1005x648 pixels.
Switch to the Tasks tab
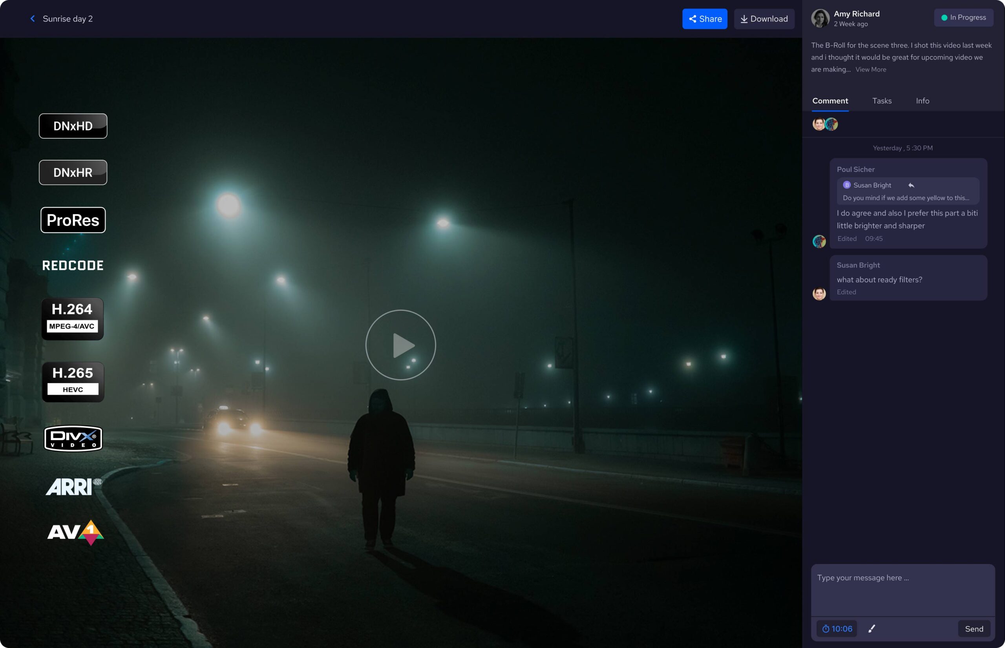tap(882, 100)
